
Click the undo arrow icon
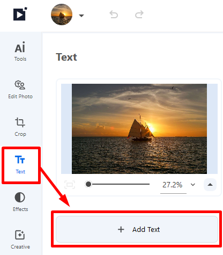click(114, 14)
